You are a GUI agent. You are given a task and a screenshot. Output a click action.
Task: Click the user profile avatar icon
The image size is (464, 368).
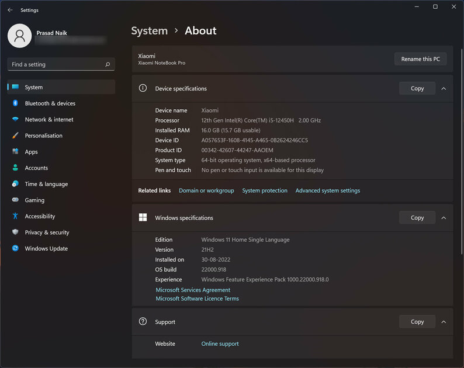click(19, 36)
